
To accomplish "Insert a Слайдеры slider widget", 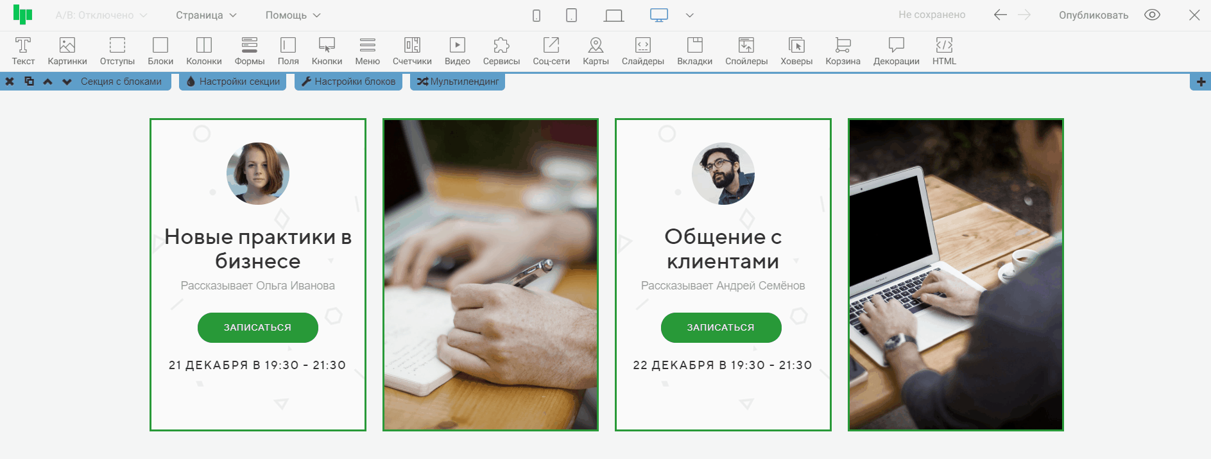I will tap(642, 51).
